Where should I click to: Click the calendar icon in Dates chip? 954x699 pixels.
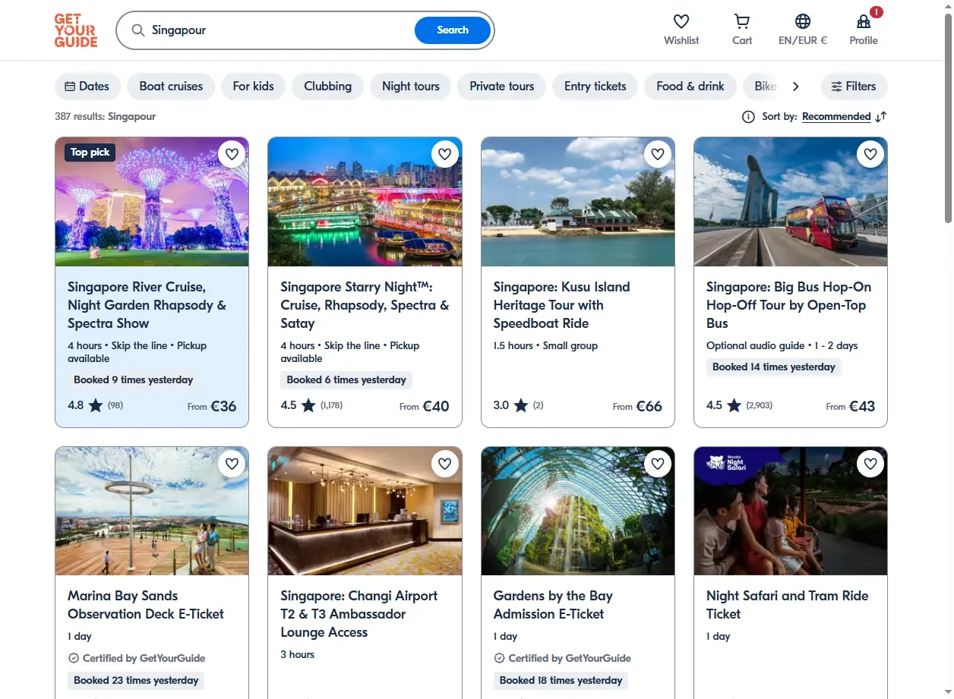click(70, 87)
